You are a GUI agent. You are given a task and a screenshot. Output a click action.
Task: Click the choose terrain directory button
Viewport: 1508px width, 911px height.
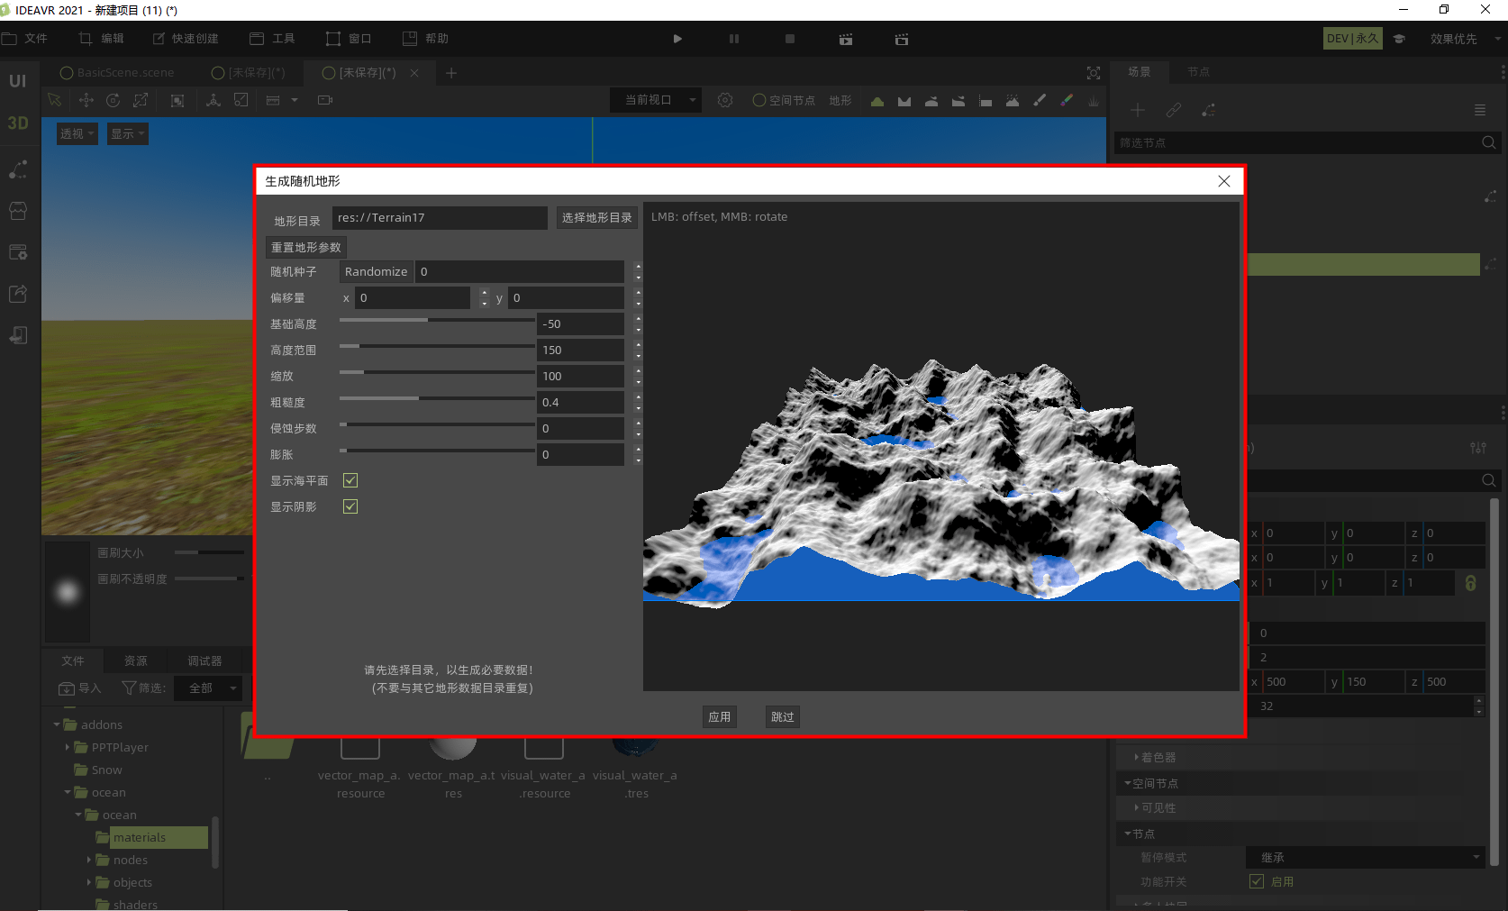point(597,217)
